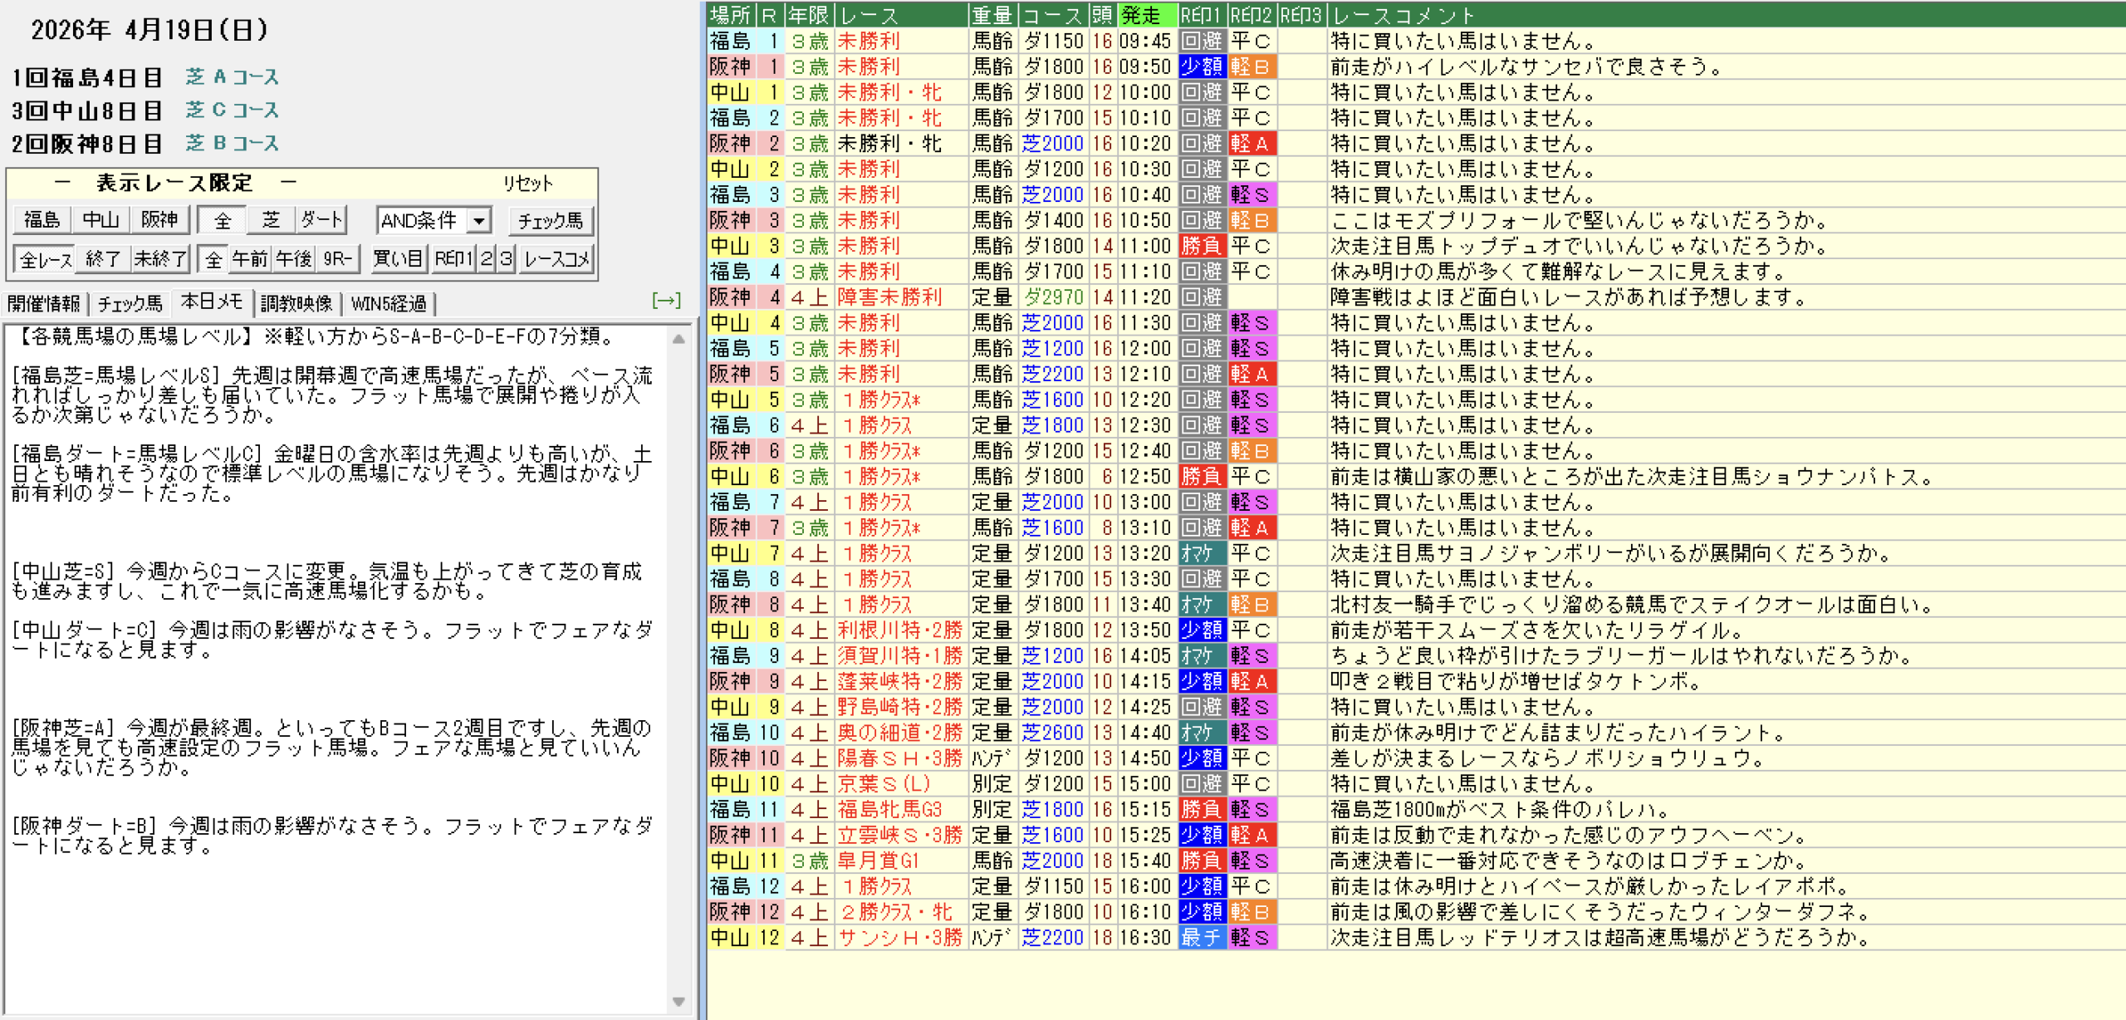Select the 中山 11R 皐月賞G1 race row
The image size is (2126, 1020).
877,861
